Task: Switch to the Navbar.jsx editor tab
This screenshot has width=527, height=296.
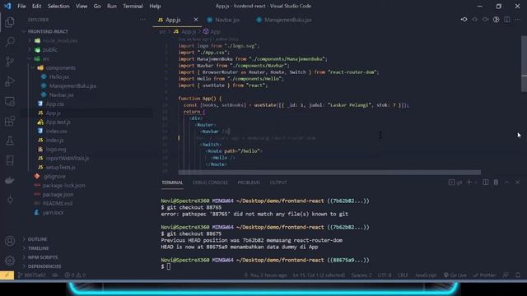Action: 223,20
